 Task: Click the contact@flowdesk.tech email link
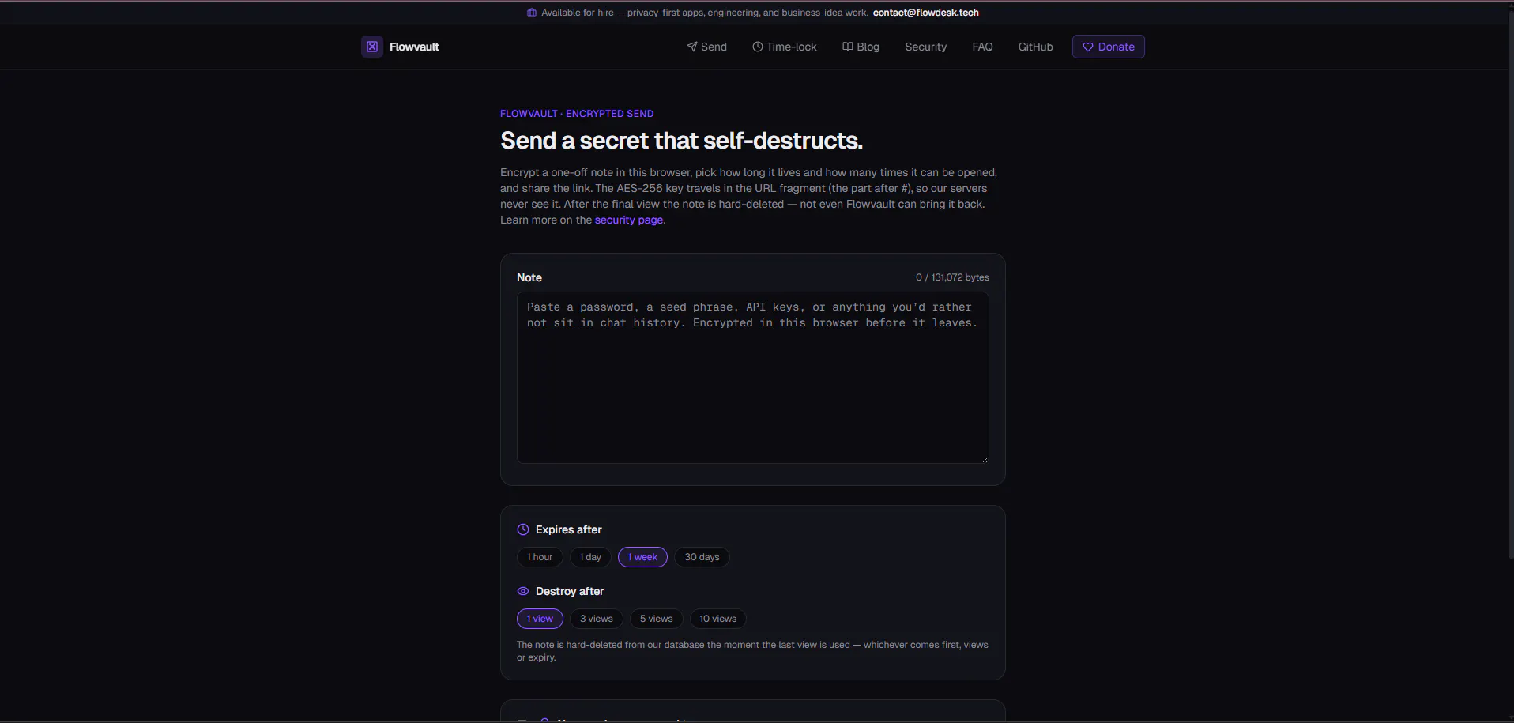[926, 13]
